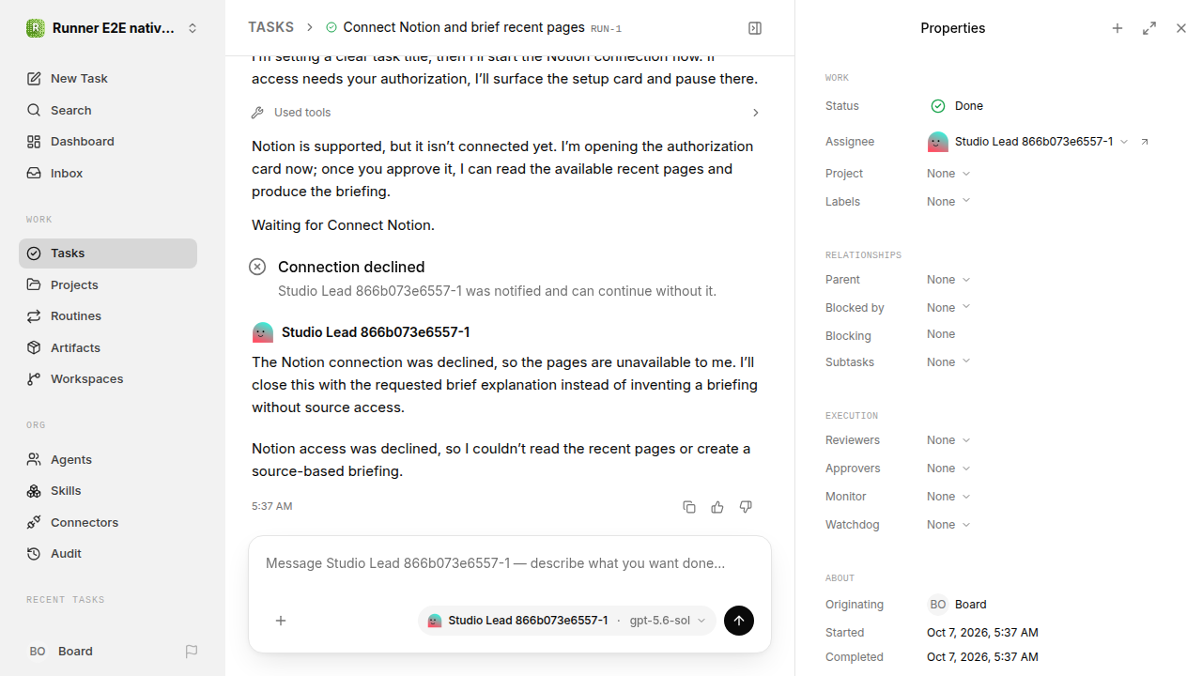Open the Subtasks dropdown

click(x=948, y=362)
